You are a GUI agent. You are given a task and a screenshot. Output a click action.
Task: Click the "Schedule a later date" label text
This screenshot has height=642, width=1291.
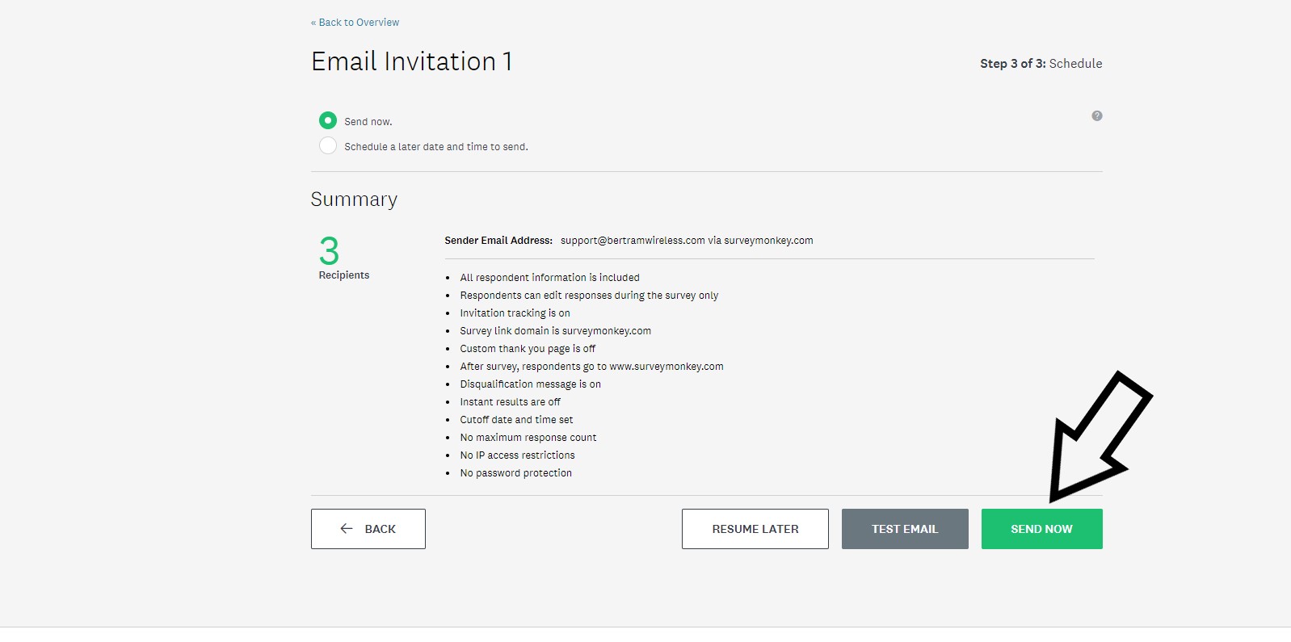point(435,147)
